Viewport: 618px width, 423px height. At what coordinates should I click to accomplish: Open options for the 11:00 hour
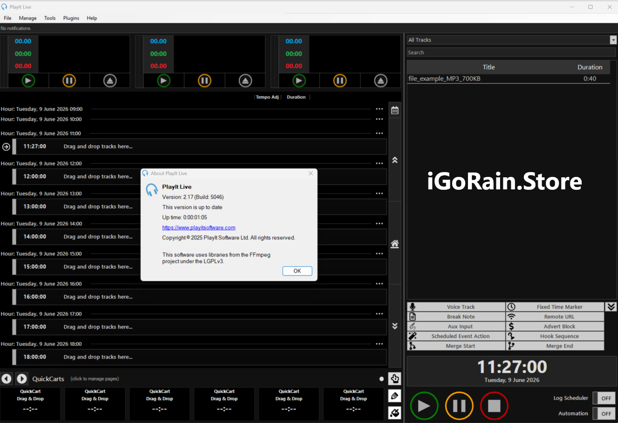[x=379, y=133]
